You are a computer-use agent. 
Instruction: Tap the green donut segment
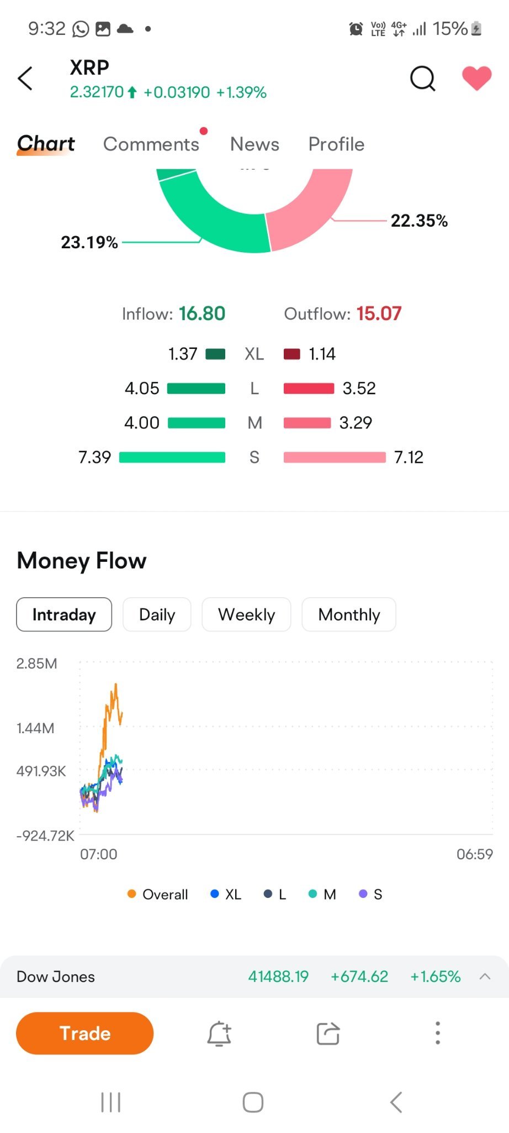click(212, 216)
